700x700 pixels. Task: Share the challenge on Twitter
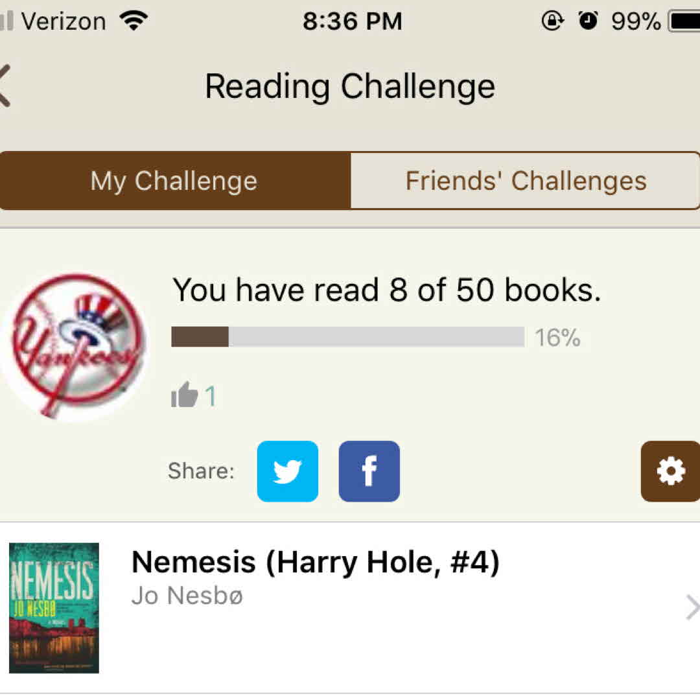pos(288,471)
